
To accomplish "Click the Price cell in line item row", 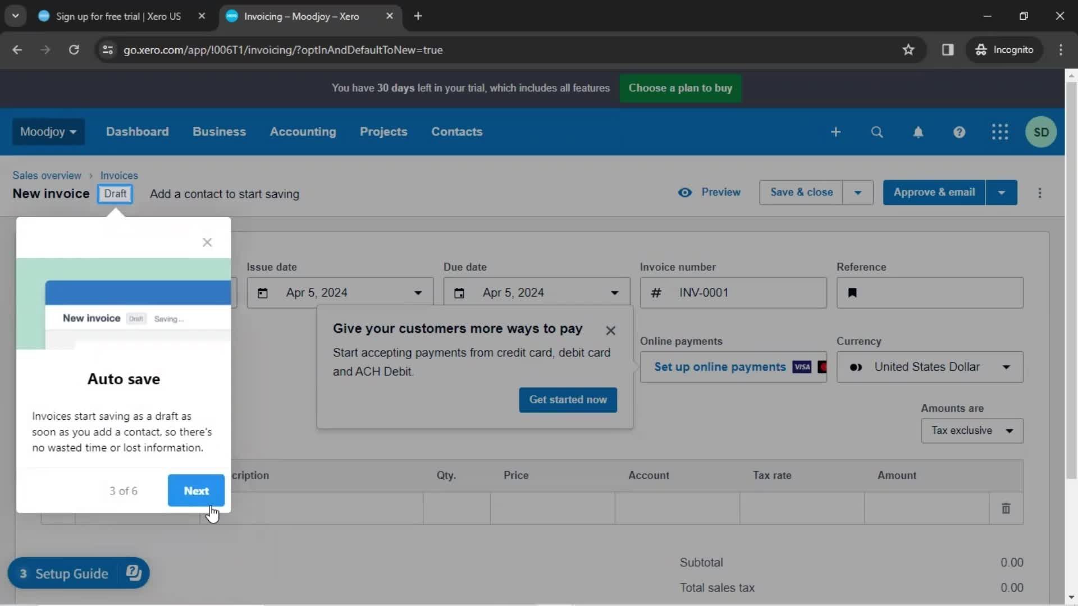I will [x=552, y=508].
